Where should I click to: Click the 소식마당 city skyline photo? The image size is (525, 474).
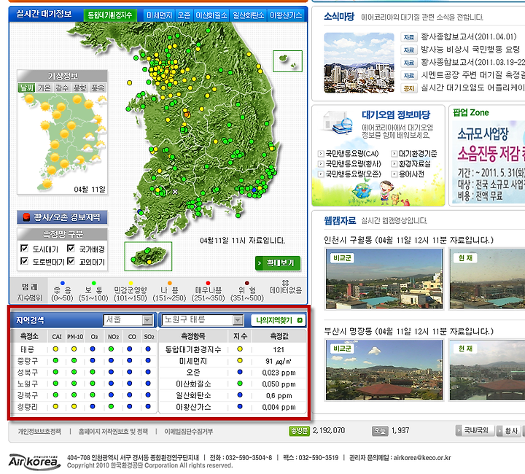point(359,63)
